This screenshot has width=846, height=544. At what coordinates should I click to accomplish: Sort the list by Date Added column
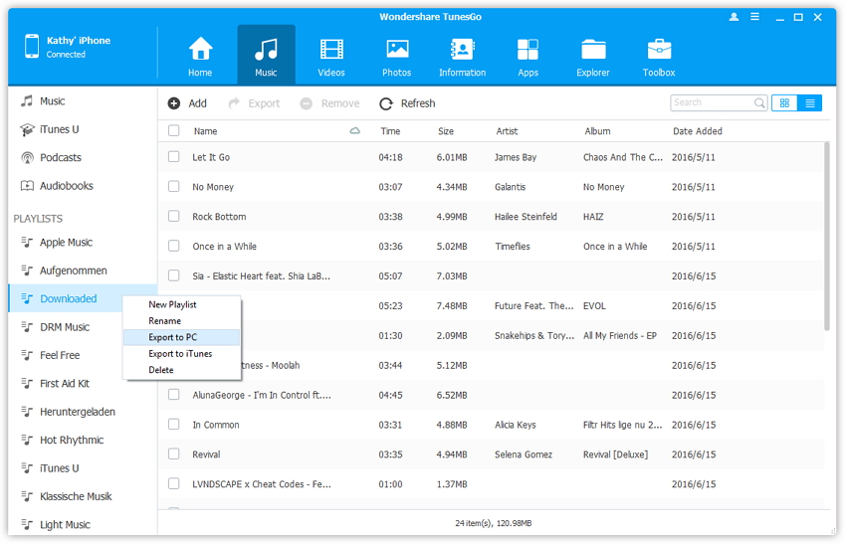698,131
